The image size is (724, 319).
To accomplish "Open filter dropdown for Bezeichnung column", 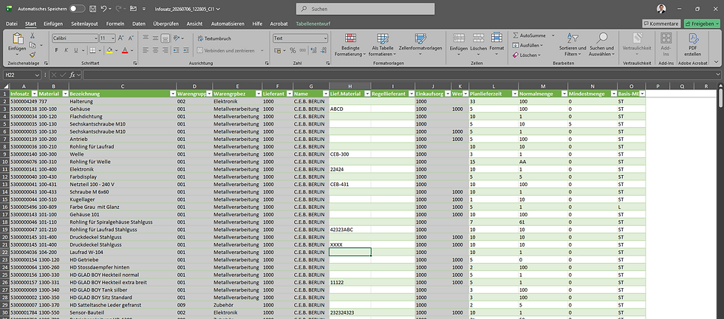I will pos(173,94).
